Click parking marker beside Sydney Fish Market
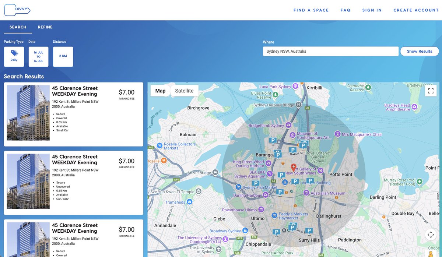442x257 pixels. 255,184
